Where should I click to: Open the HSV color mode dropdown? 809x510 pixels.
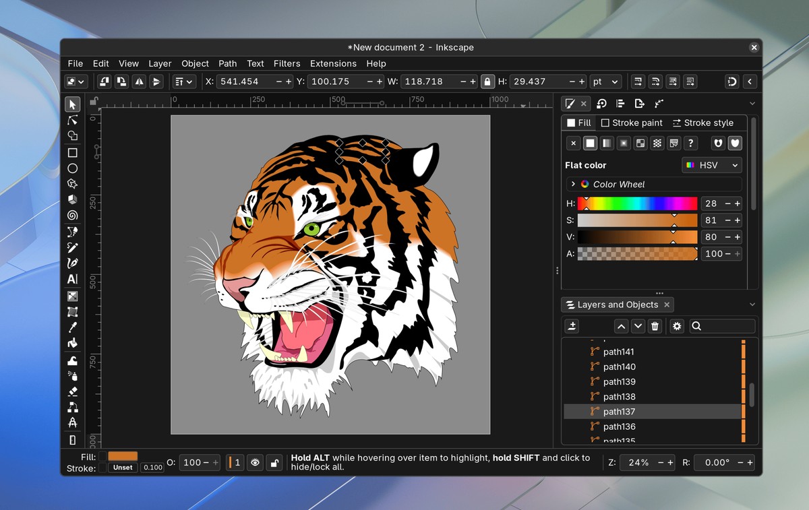(711, 165)
